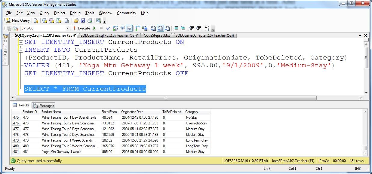Click the '481 rows' status bar entry
The image size is (372, 174).
pos(356,161)
